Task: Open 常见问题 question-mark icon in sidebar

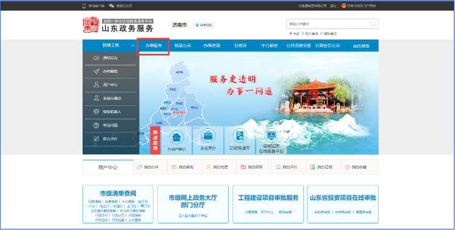Action: [x=96, y=125]
